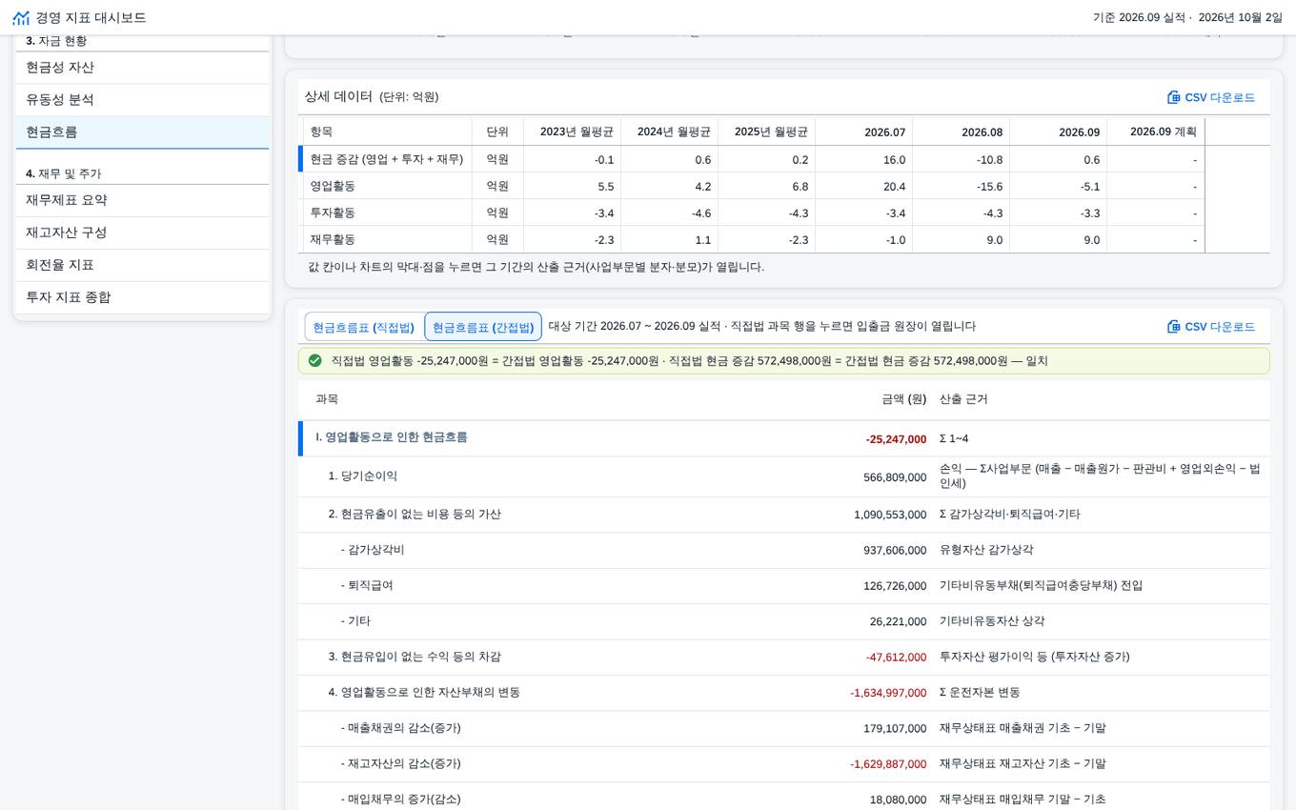Open 현금성 자산 in sidebar
Image resolution: width=1296 pixels, height=810 pixels.
pyautogui.click(x=142, y=68)
